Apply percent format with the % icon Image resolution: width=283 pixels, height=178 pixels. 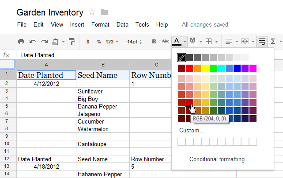point(99,42)
